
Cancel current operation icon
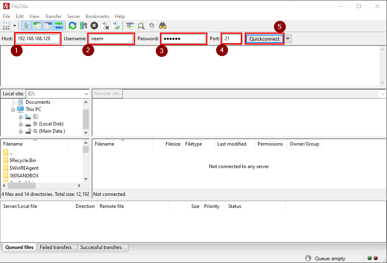point(94,26)
